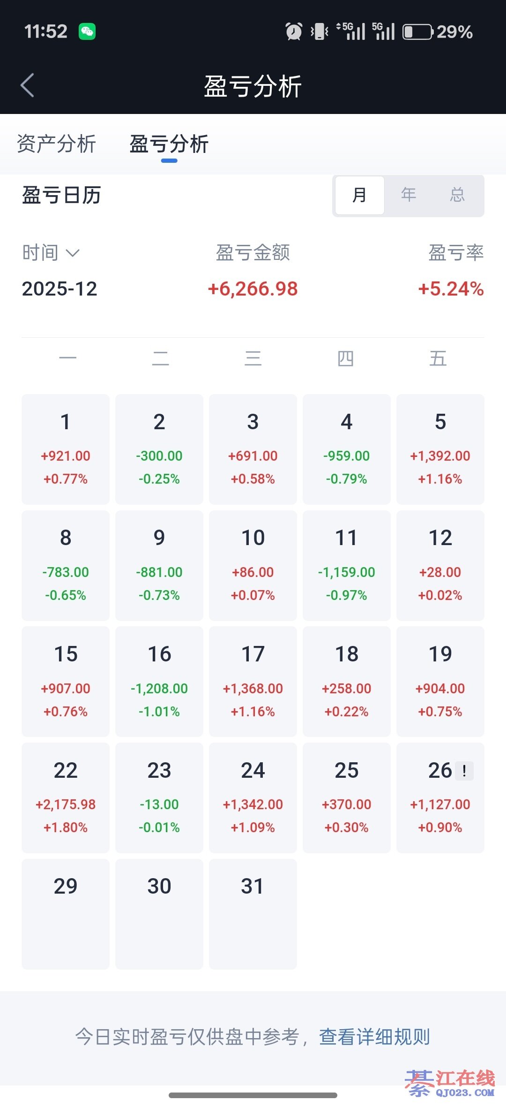Tap the warning icon on day 26
Viewport: 506px width, 1108px height.
pos(464,771)
